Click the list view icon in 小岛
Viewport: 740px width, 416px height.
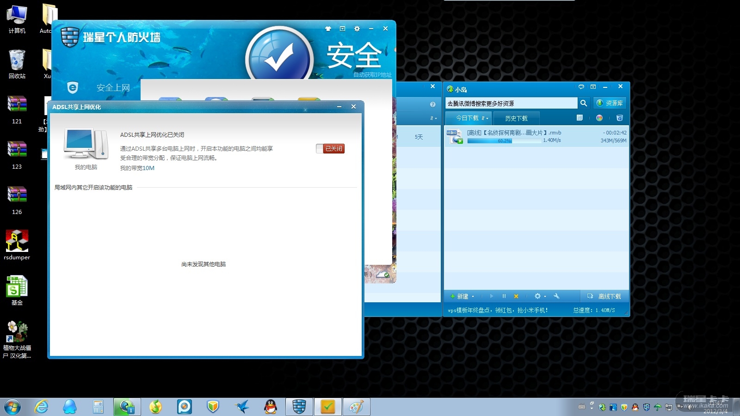click(580, 118)
